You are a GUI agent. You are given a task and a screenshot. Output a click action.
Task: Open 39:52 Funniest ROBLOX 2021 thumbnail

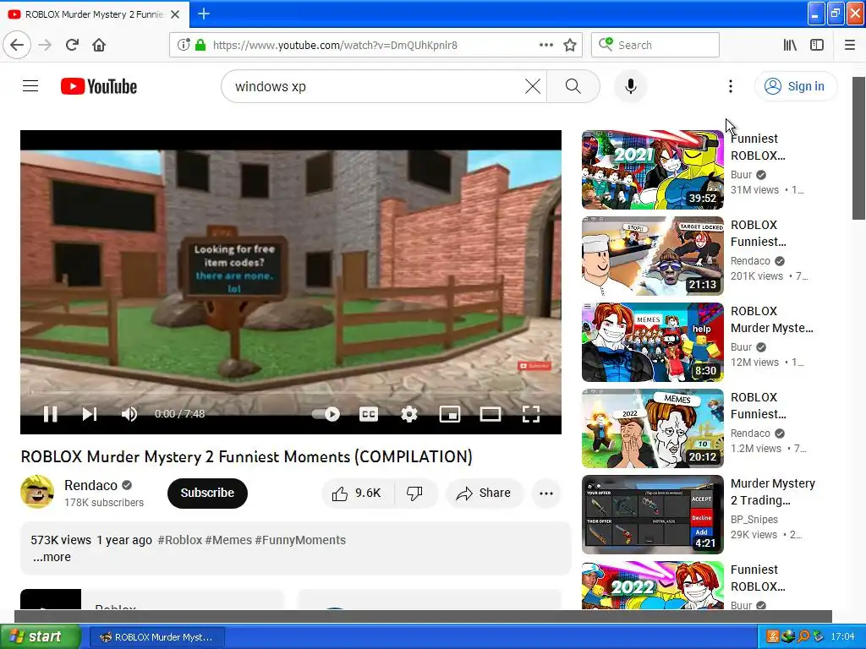click(x=652, y=169)
